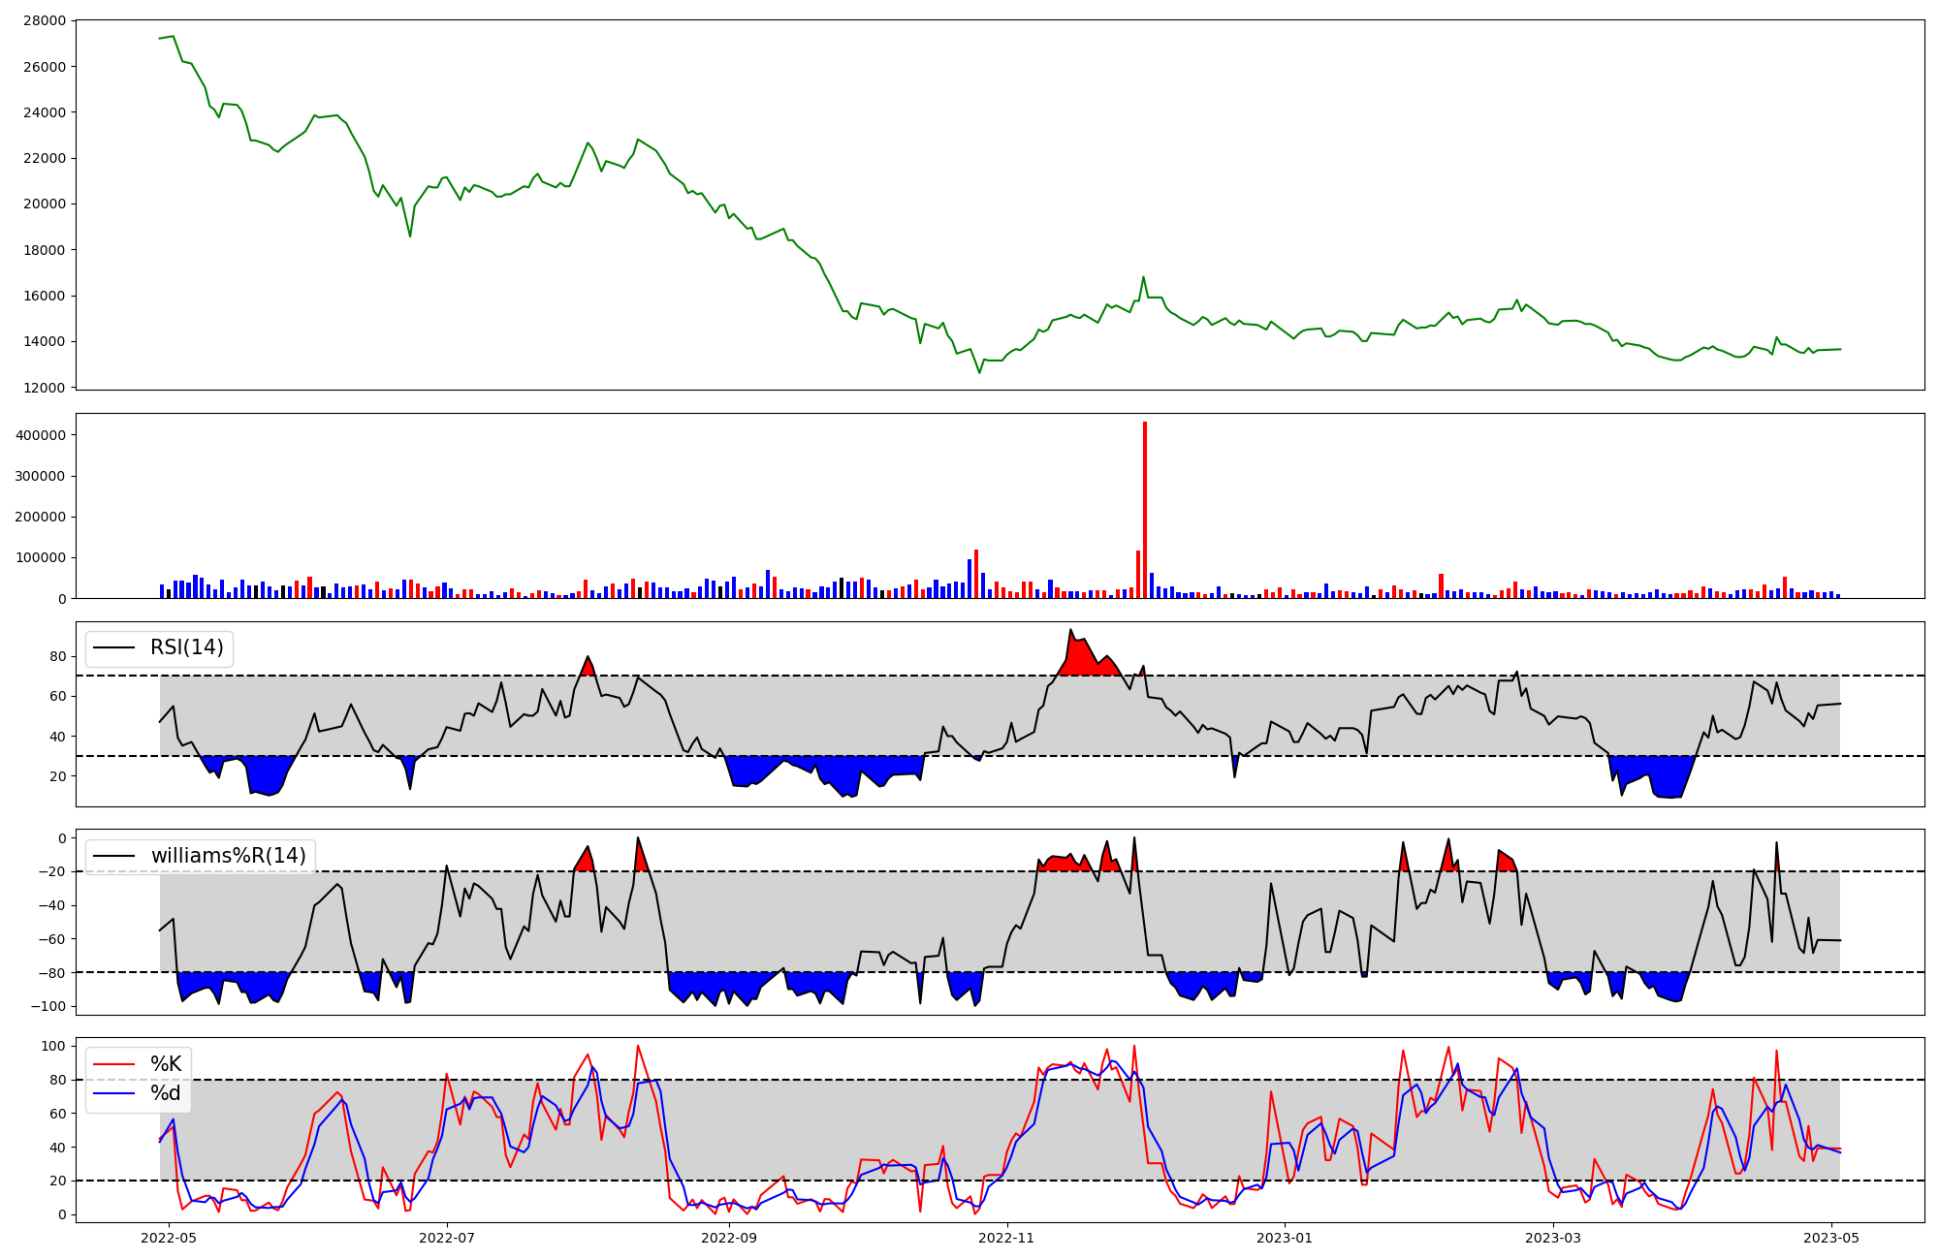Click the RSI(14) legend label

186,647
